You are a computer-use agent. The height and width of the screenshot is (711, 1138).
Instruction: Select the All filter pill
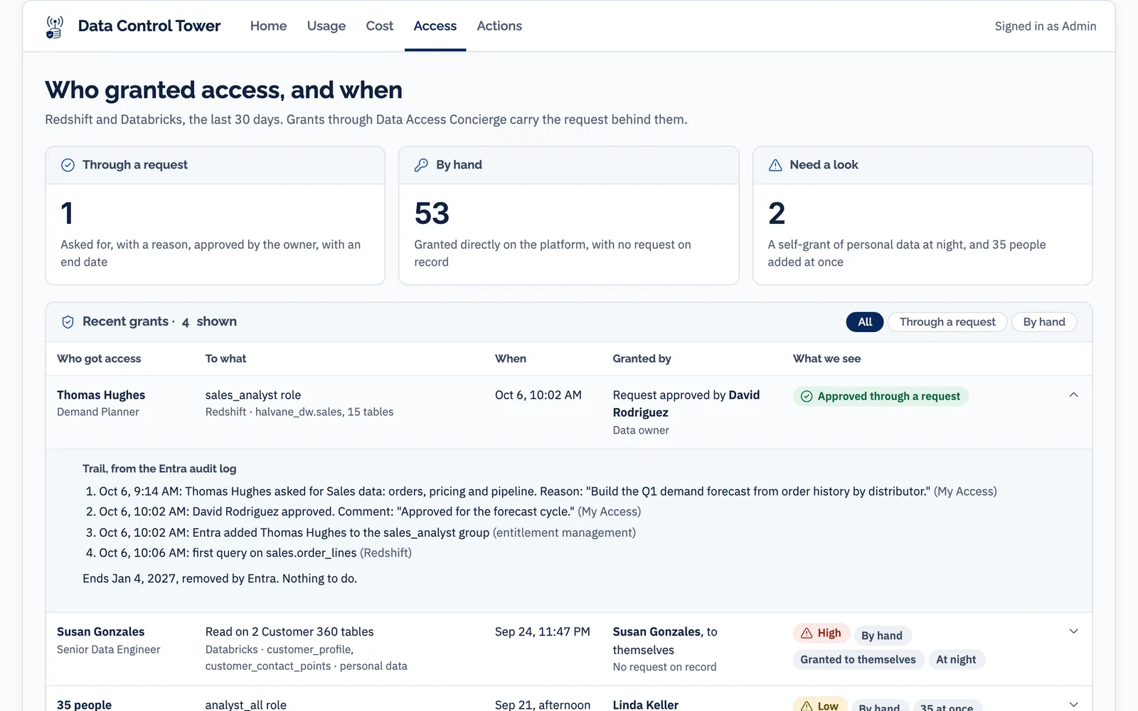(865, 322)
